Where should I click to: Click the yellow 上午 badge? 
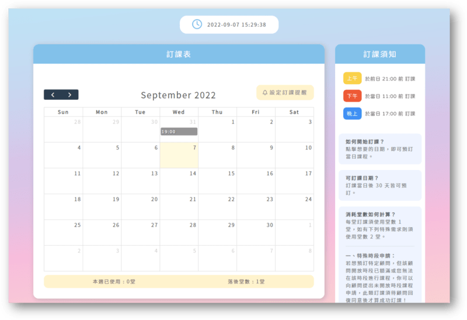352,79
